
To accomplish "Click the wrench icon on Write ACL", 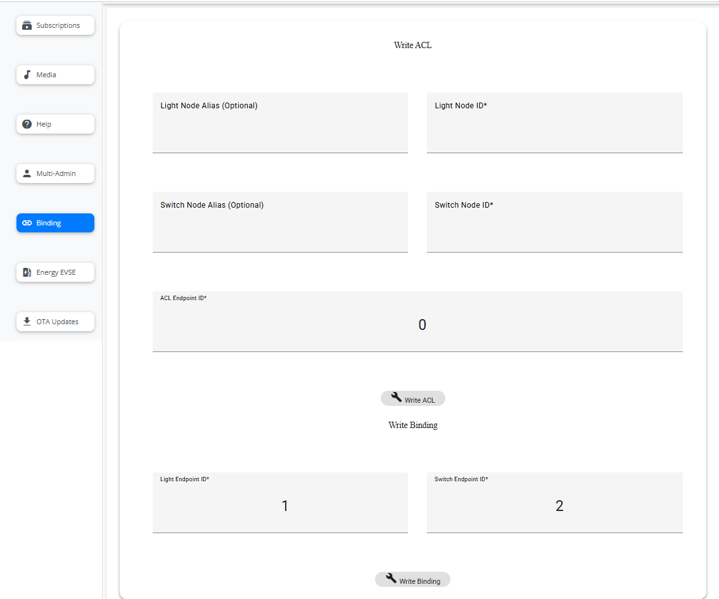I will click(397, 398).
